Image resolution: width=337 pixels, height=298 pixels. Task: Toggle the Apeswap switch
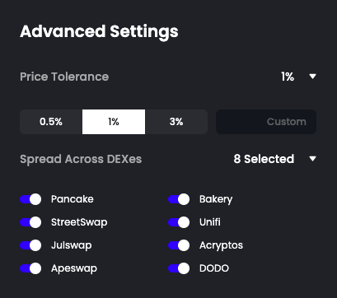[30, 268]
